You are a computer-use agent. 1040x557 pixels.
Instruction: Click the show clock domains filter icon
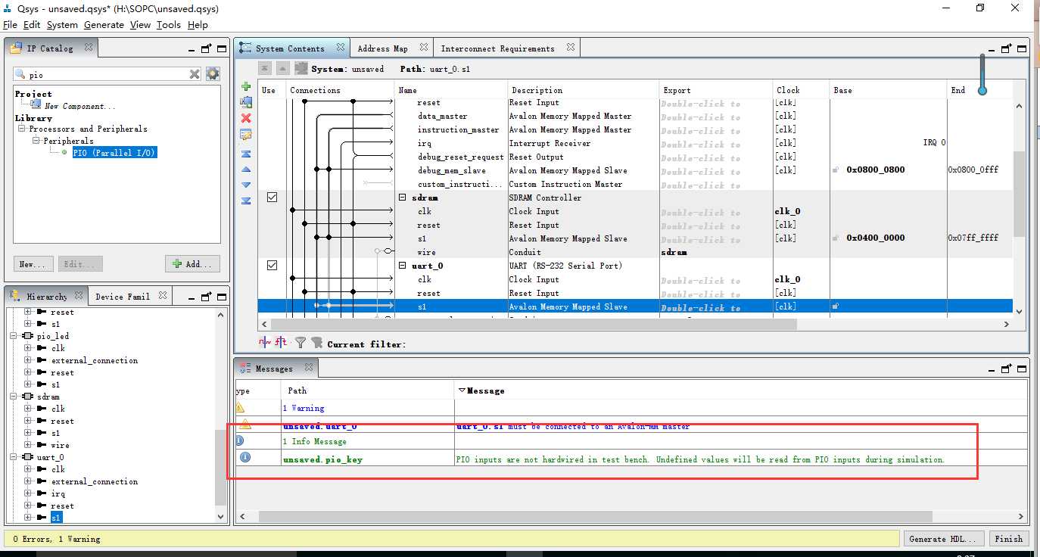click(264, 343)
